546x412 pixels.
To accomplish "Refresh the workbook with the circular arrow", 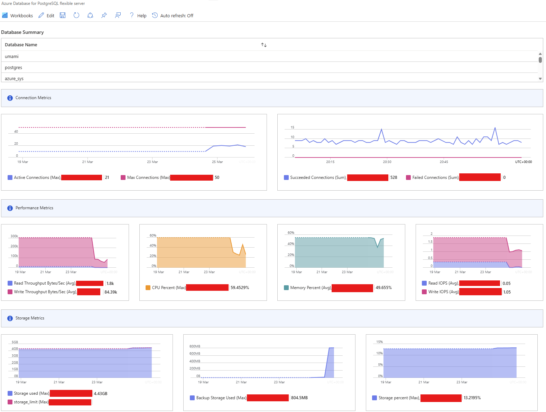I will tap(76, 15).
